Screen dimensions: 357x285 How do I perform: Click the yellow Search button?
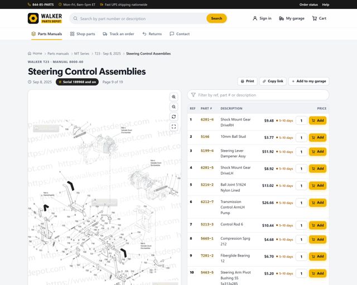point(216,18)
